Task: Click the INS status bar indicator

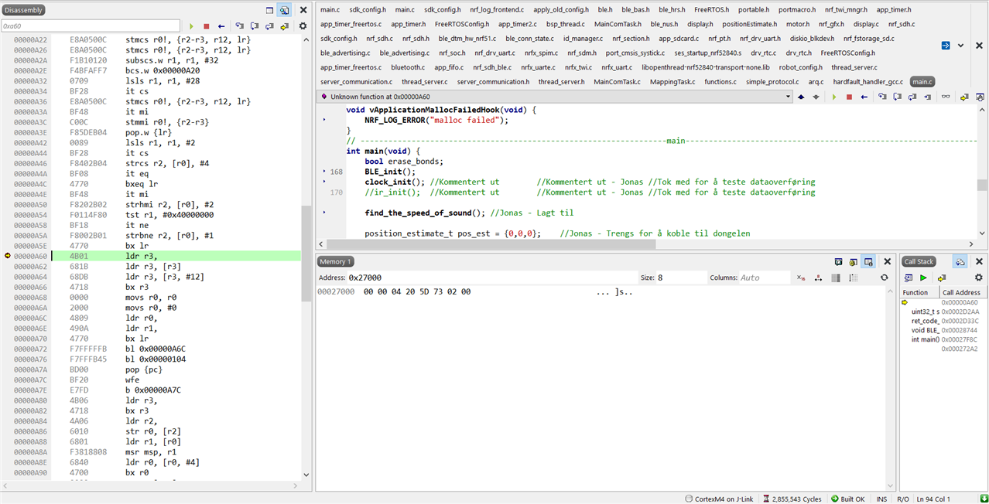Action: [883, 499]
